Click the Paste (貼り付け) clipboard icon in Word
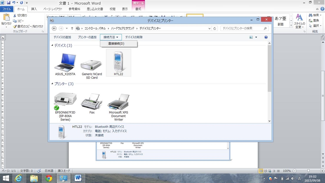Image resolution: width=325 pixels, height=183 pixels. [x=6, y=17]
